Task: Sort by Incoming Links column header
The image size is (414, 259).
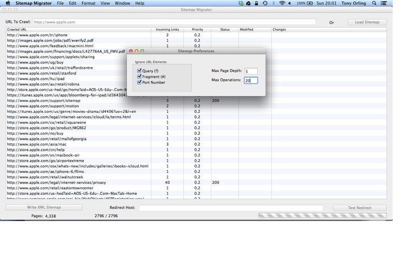Action: tap(167, 30)
